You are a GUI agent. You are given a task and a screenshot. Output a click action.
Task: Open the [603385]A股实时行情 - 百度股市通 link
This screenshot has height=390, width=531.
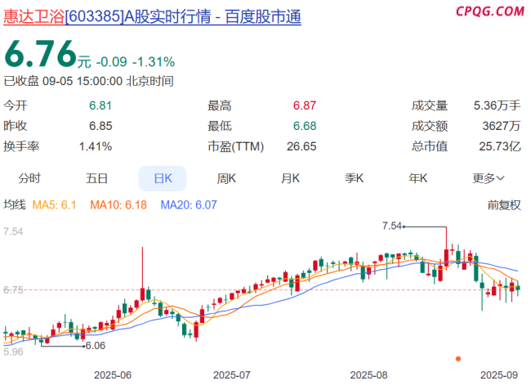pyautogui.click(x=183, y=16)
